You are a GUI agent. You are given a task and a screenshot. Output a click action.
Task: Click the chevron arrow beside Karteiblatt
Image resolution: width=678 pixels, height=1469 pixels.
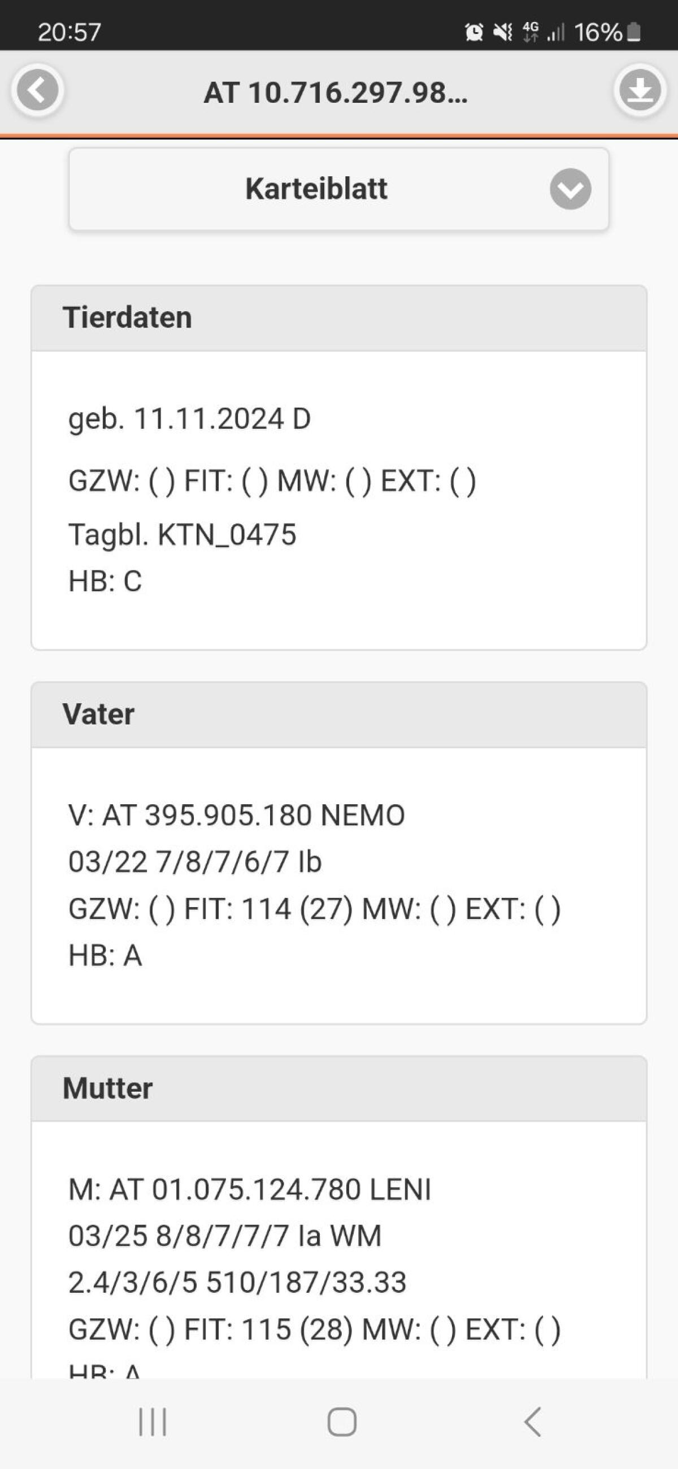click(570, 189)
